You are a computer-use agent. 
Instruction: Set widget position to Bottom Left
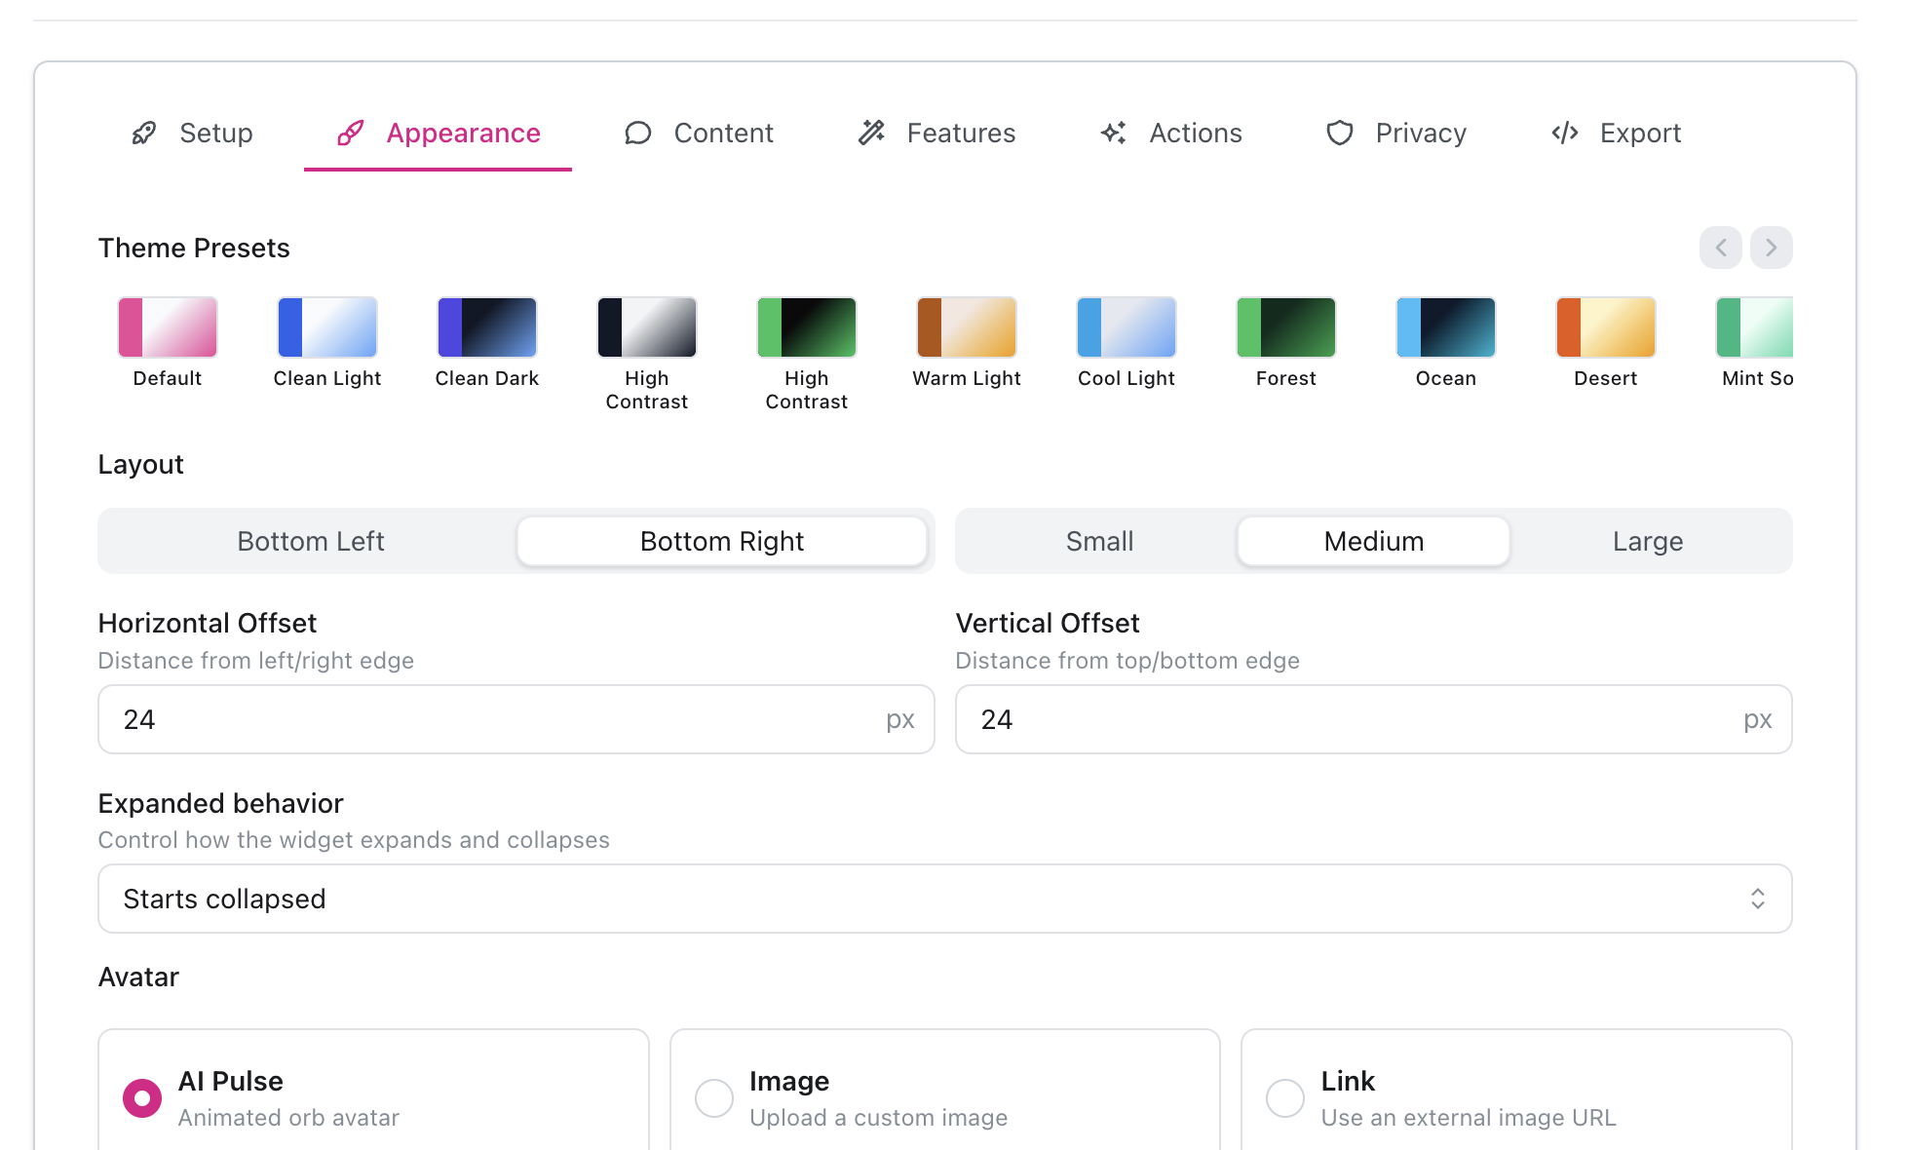click(311, 541)
